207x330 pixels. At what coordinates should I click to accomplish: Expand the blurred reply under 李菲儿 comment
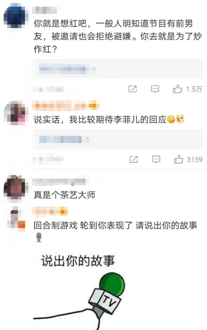[118, 140]
